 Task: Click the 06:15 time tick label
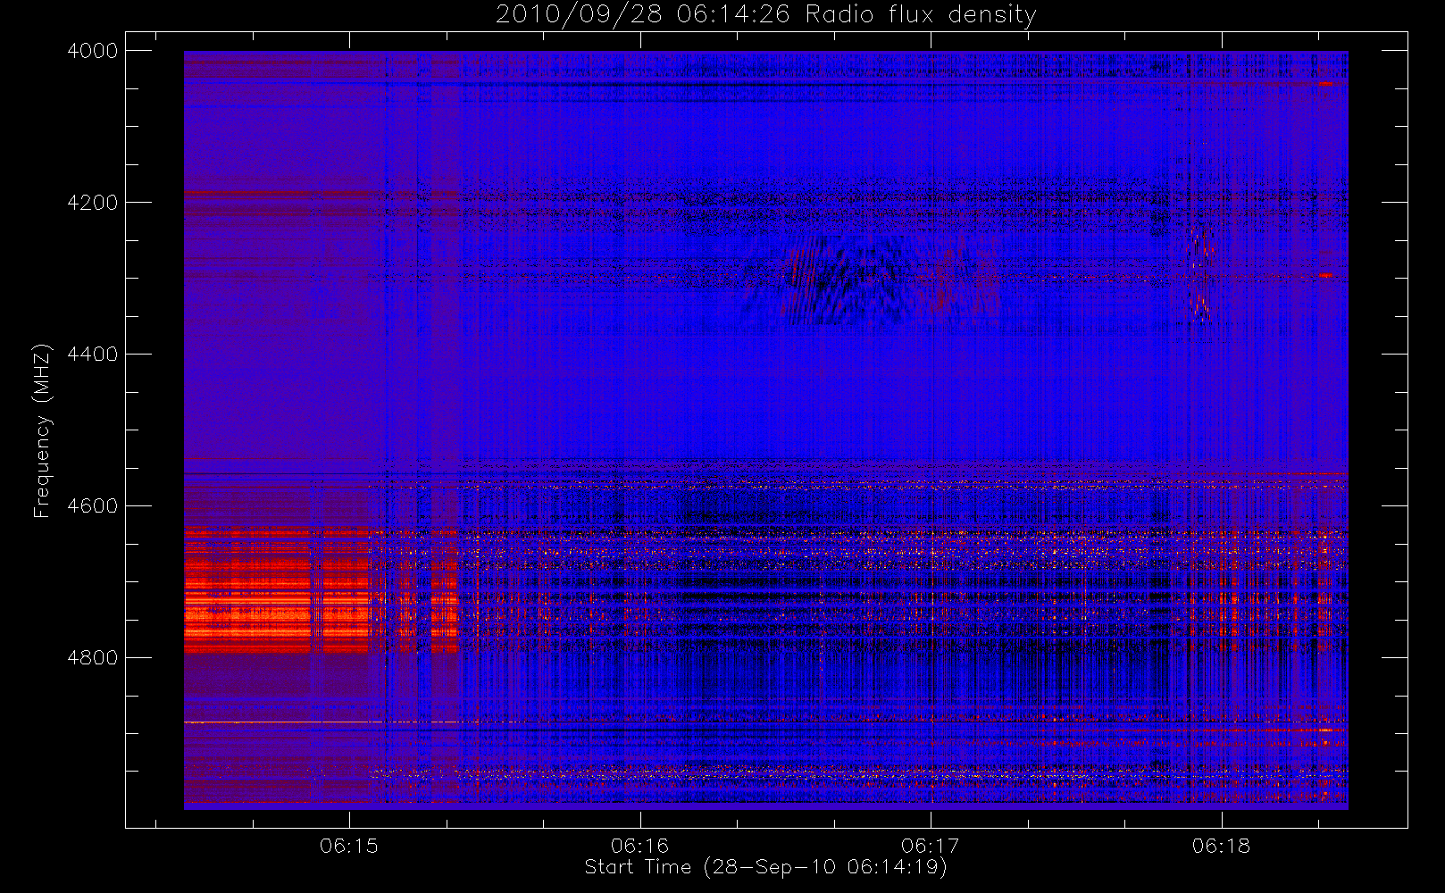[349, 846]
